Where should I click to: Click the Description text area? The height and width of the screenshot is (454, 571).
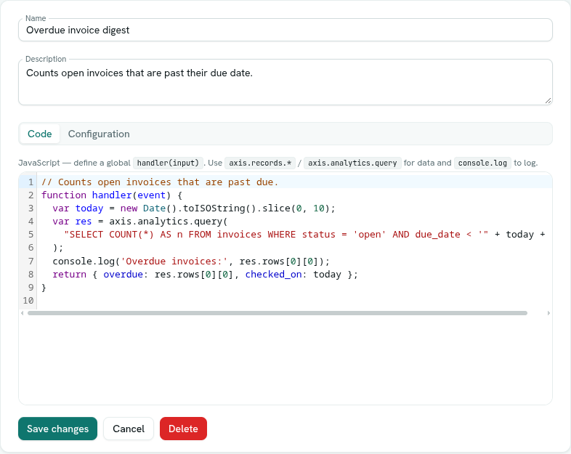coord(285,82)
